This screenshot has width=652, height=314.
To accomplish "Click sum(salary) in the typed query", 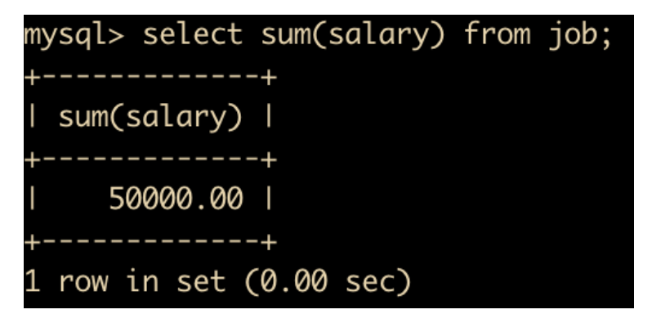I will [x=353, y=36].
